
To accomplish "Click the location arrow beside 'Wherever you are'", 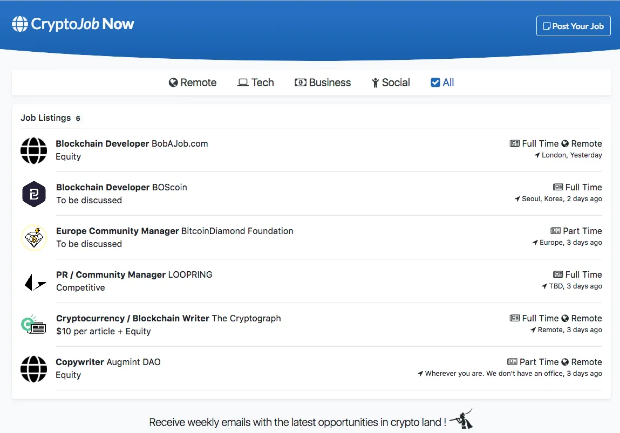I will coord(420,373).
